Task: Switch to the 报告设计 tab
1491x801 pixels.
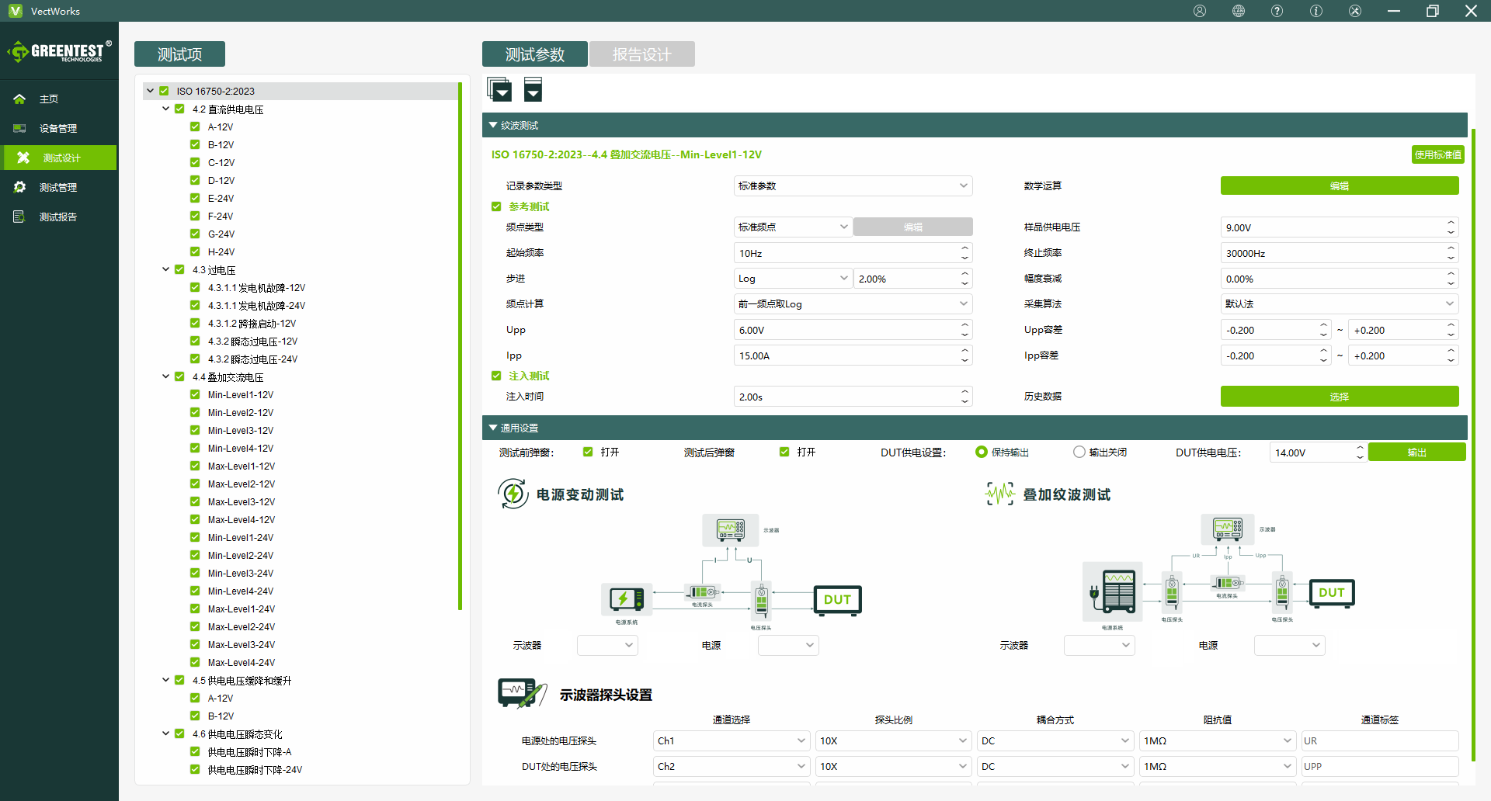Action: click(641, 54)
